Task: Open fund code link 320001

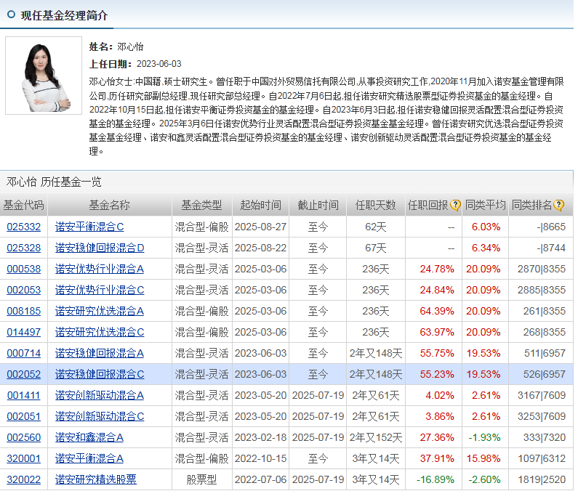Action: [x=23, y=458]
